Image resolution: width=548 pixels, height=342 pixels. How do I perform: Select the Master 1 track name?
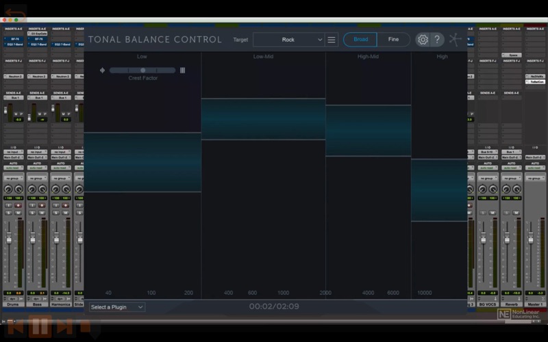click(x=535, y=304)
